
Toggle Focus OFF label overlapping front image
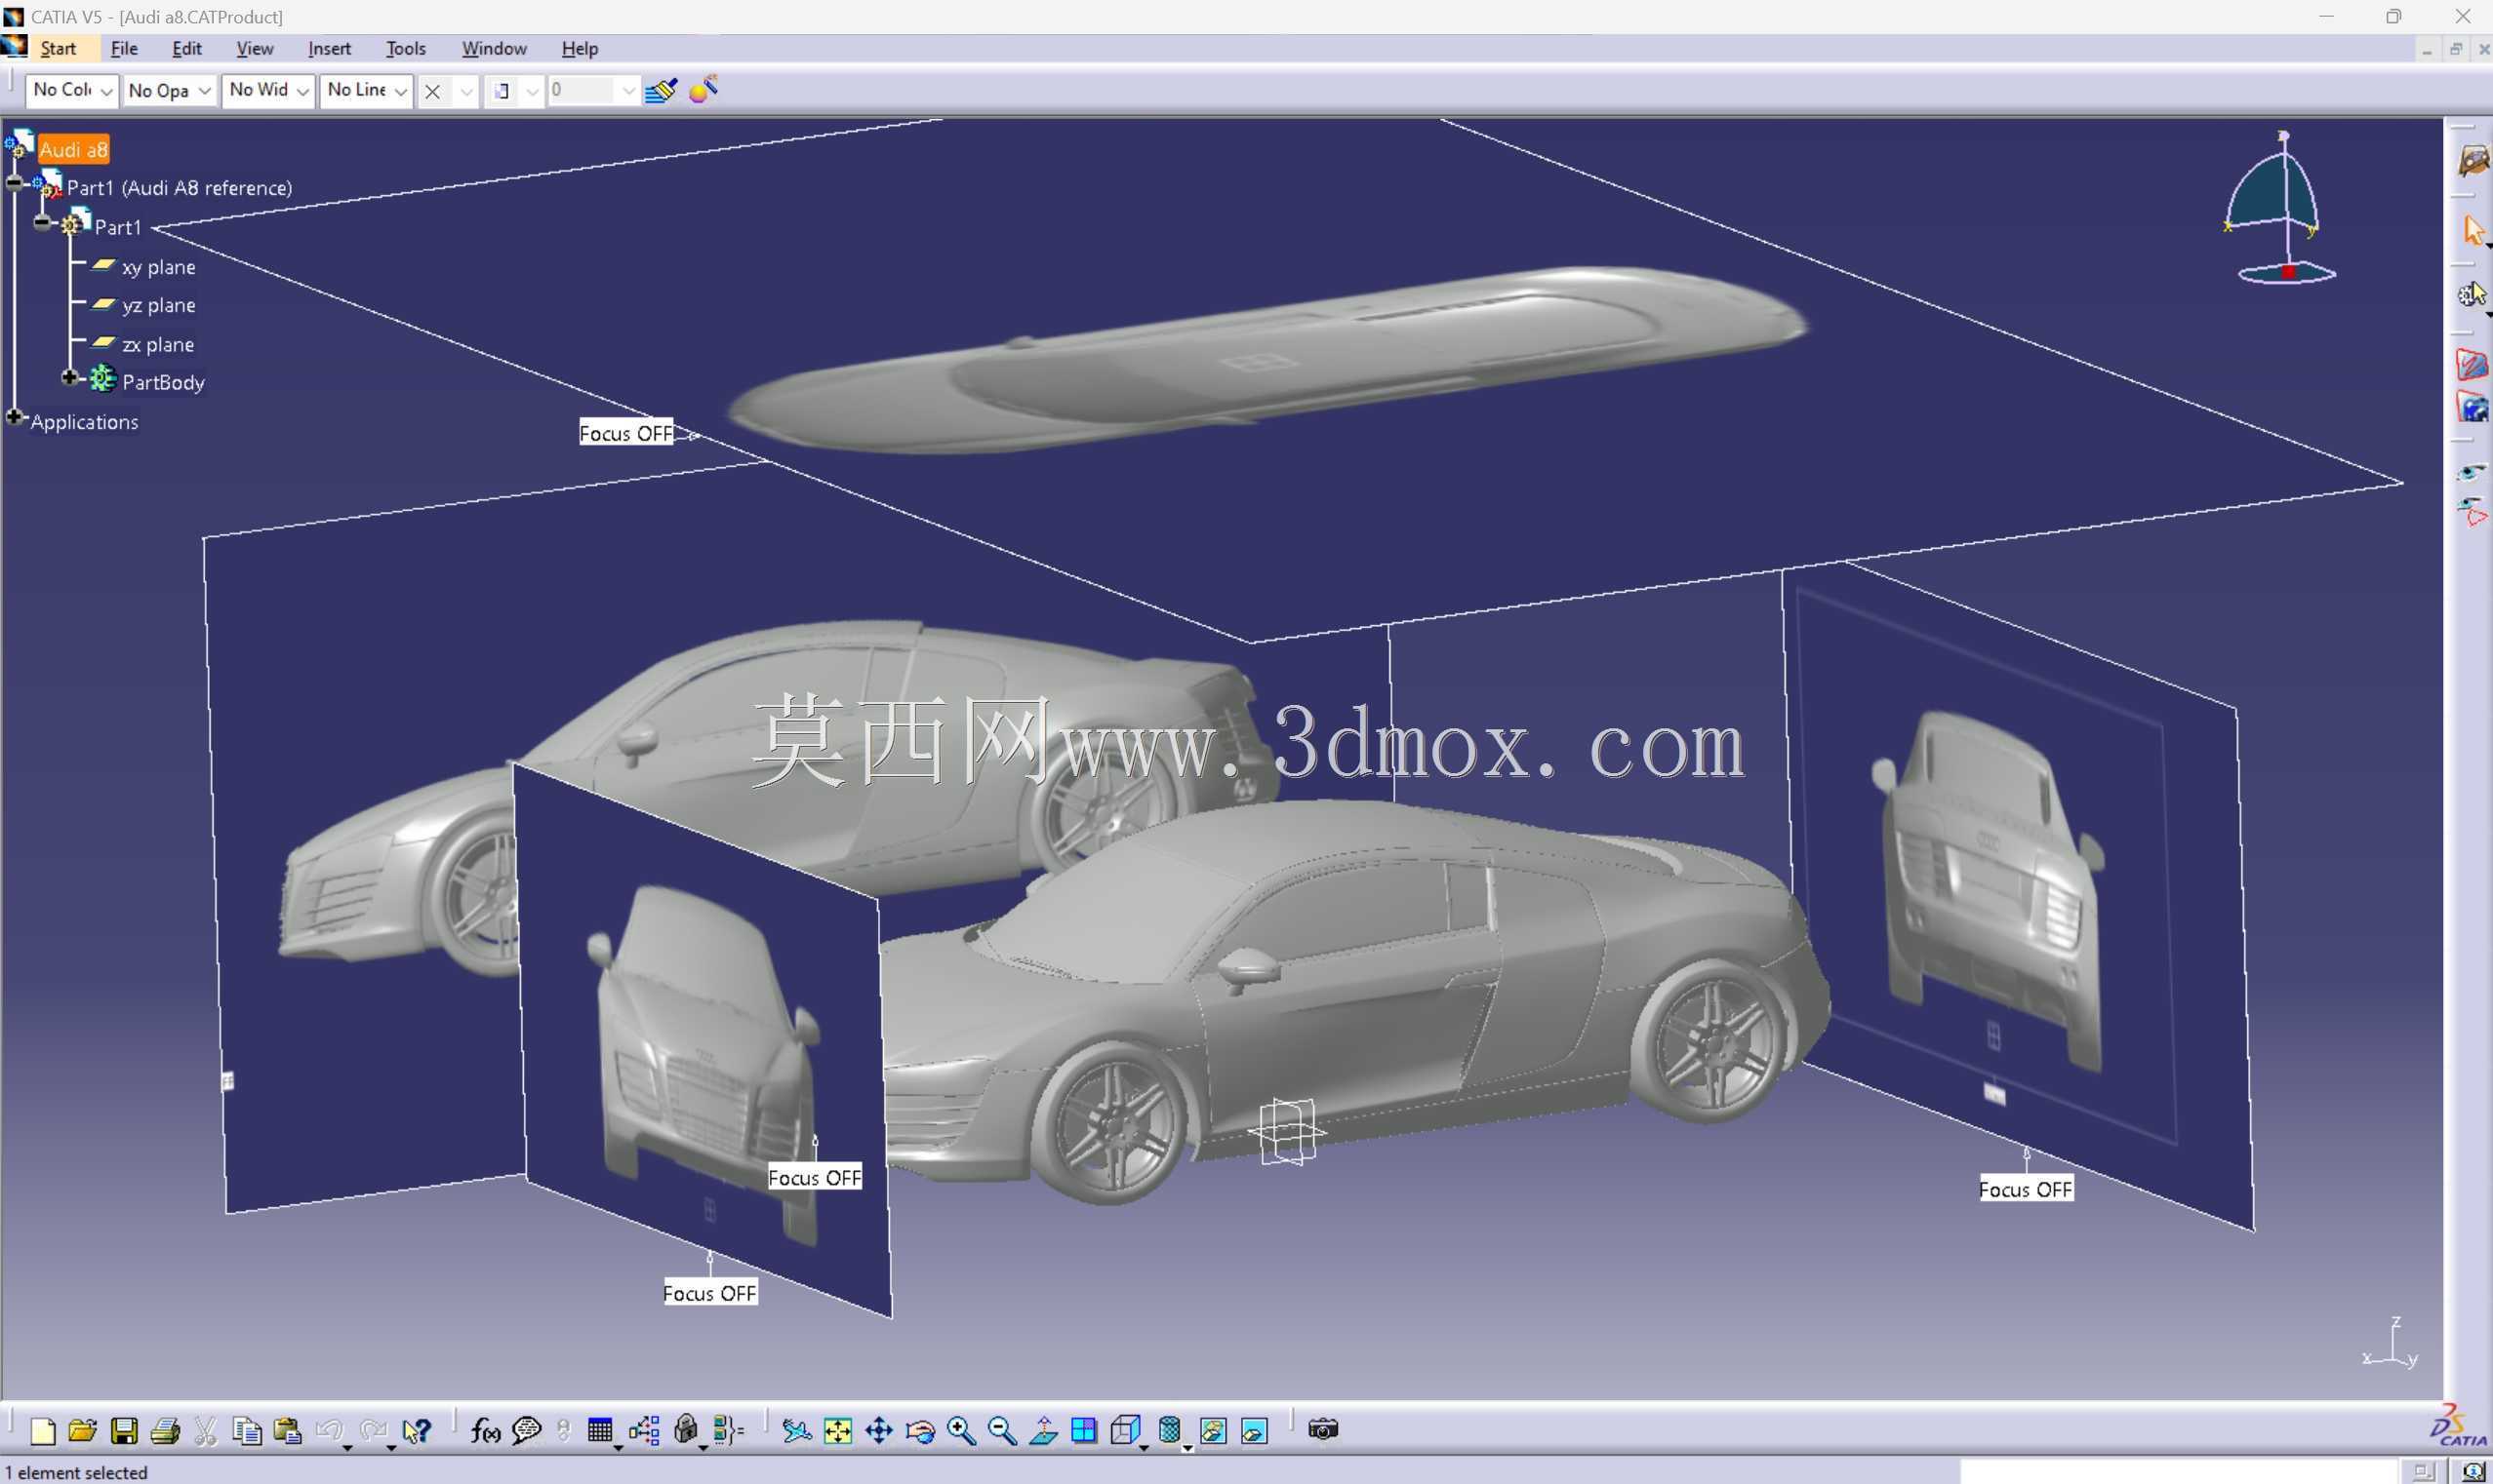(815, 1178)
